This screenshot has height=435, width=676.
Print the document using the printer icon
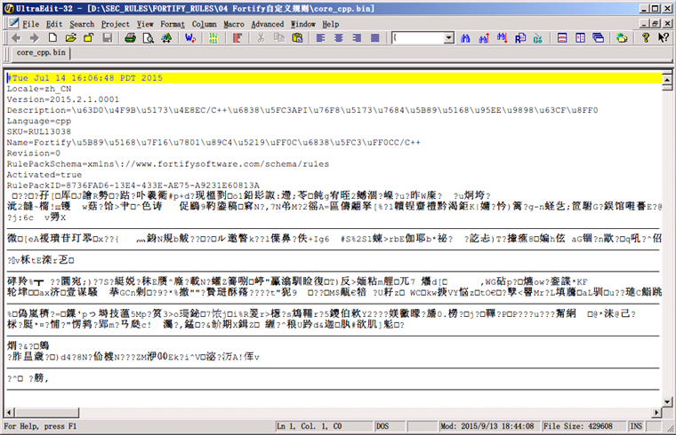pos(130,38)
